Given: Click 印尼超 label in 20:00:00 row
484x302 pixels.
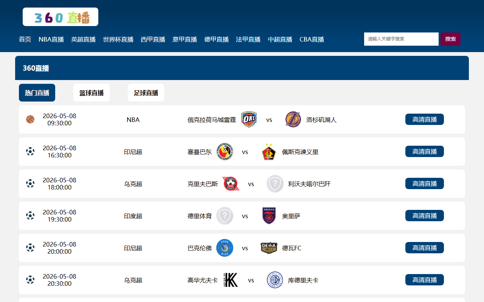Looking at the screenshot, I should [133, 248].
